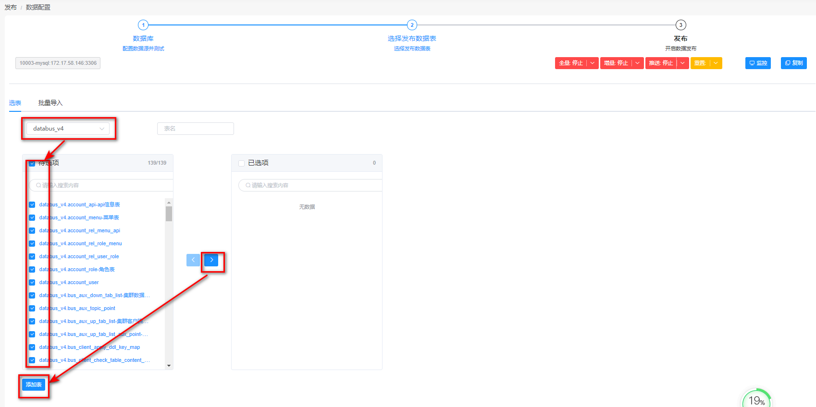Click step 2 选择发布数据表 circle
Screen dimensions: 816x407
pos(412,25)
